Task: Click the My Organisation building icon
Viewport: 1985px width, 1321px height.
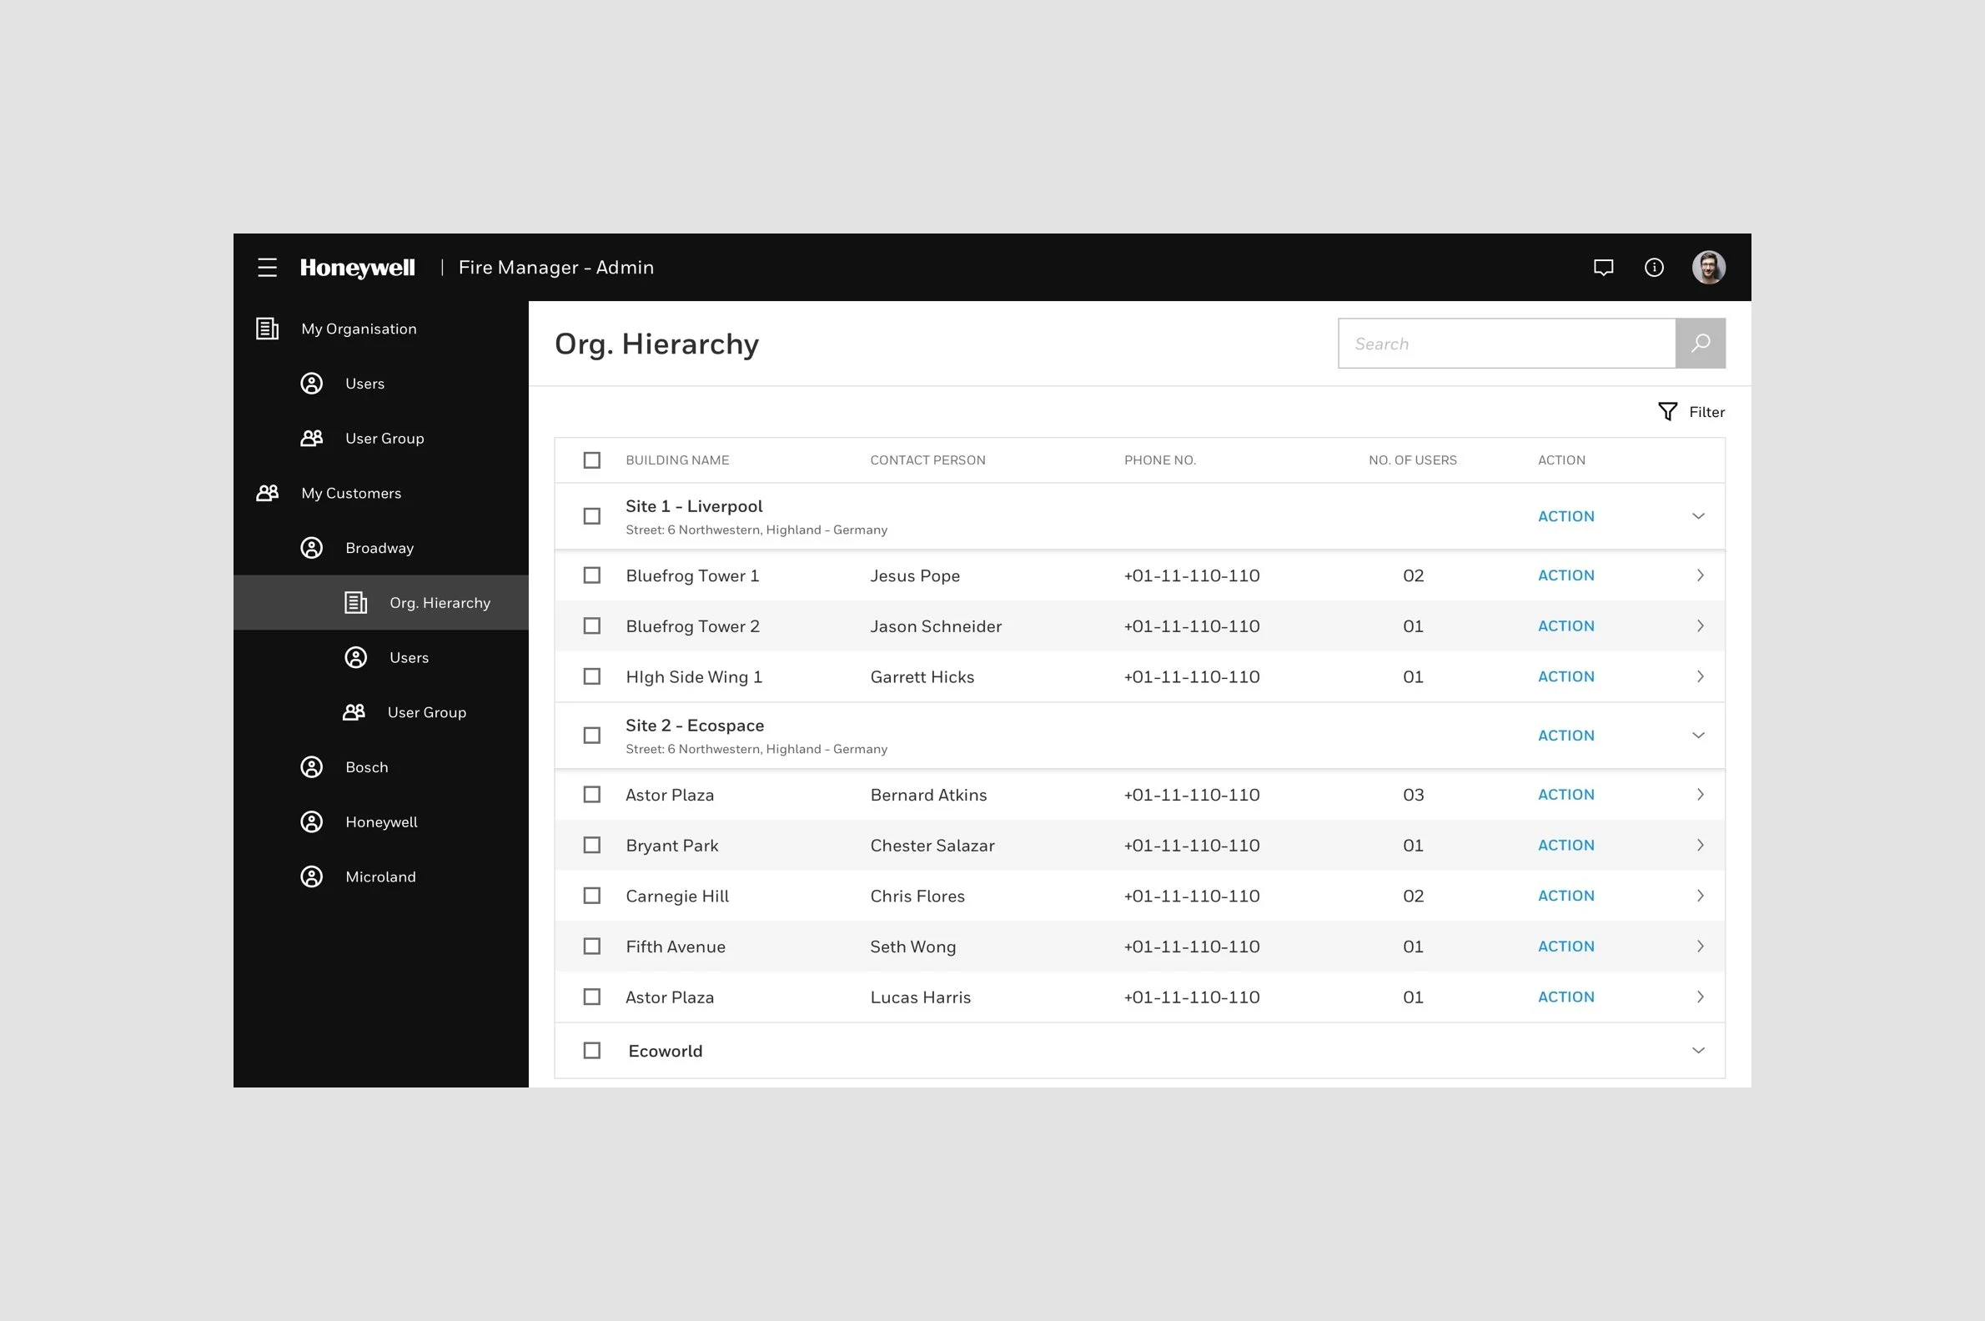Action: (x=267, y=329)
